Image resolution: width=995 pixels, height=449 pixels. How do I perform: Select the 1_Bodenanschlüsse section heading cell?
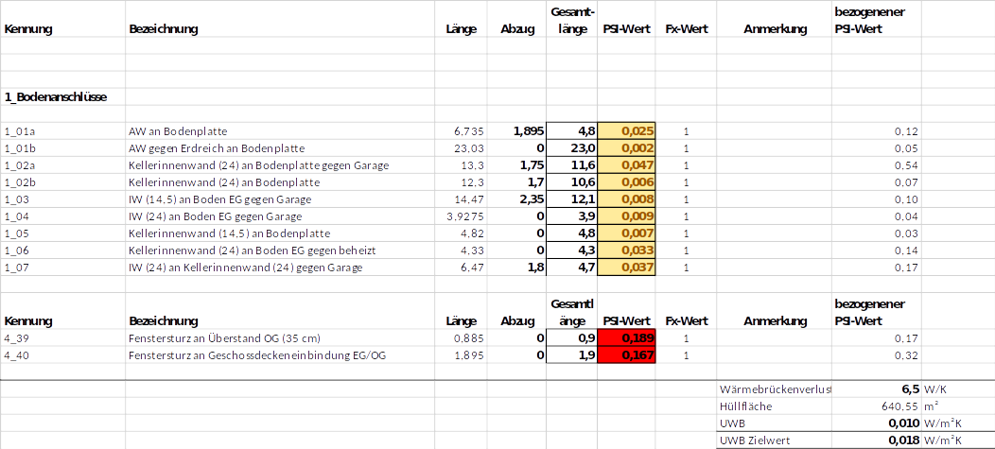coord(55,97)
